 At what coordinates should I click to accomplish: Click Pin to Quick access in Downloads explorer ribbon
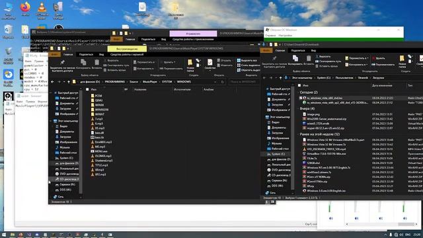274,61
